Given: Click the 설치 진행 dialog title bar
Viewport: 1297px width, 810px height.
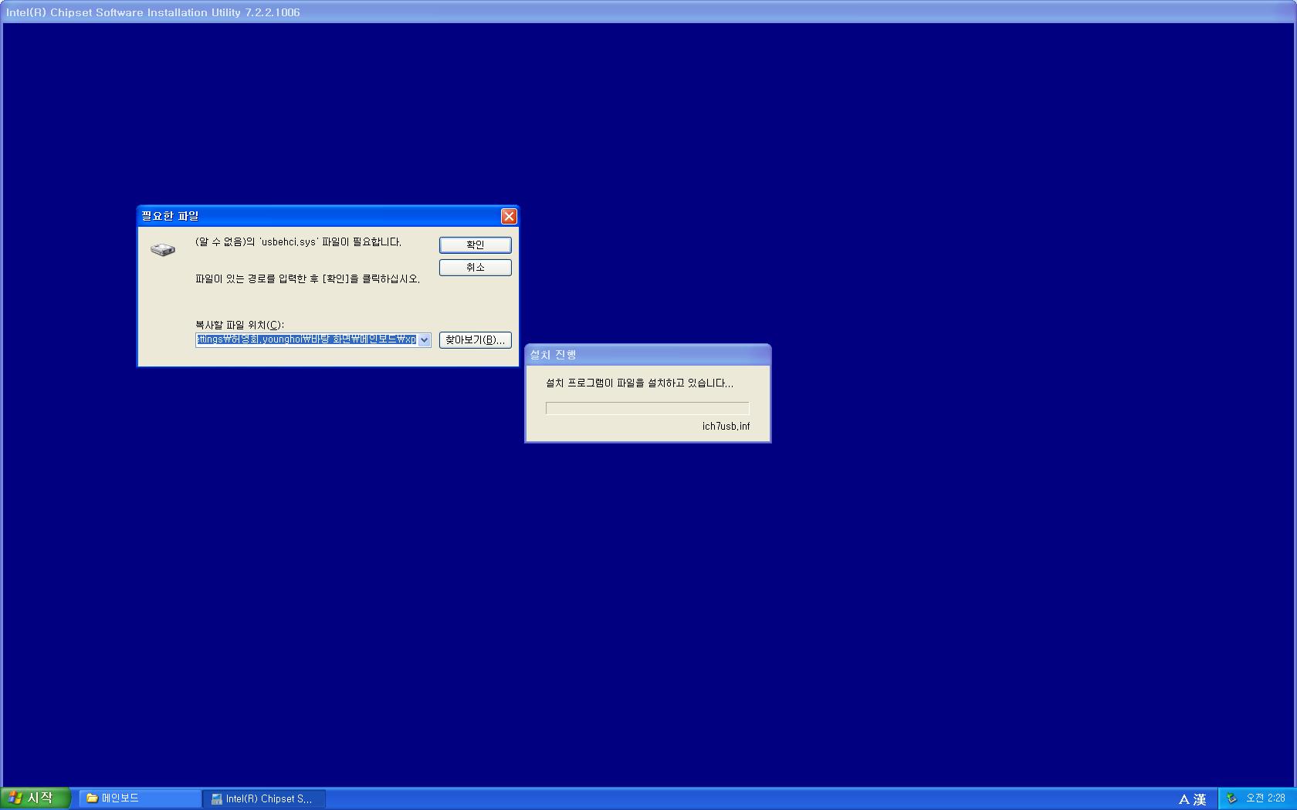Looking at the screenshot, I should (648, 355).
